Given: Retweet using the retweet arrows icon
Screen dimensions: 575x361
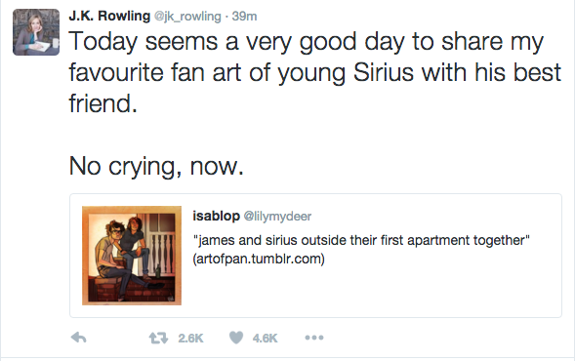Looking at the screenshot, I should click(x=158, y=338).
